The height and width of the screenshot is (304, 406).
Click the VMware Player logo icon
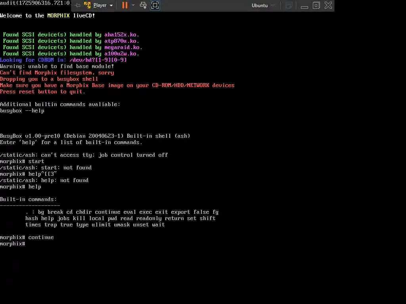(87, 5)
